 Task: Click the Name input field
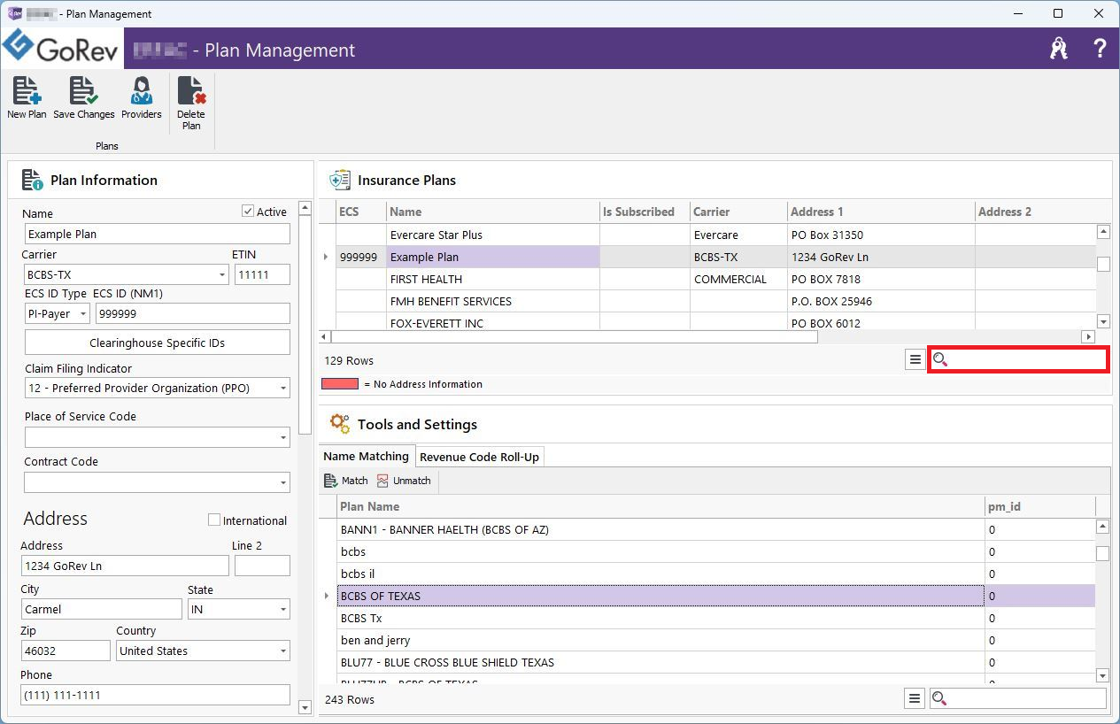[x=158, y=234]
